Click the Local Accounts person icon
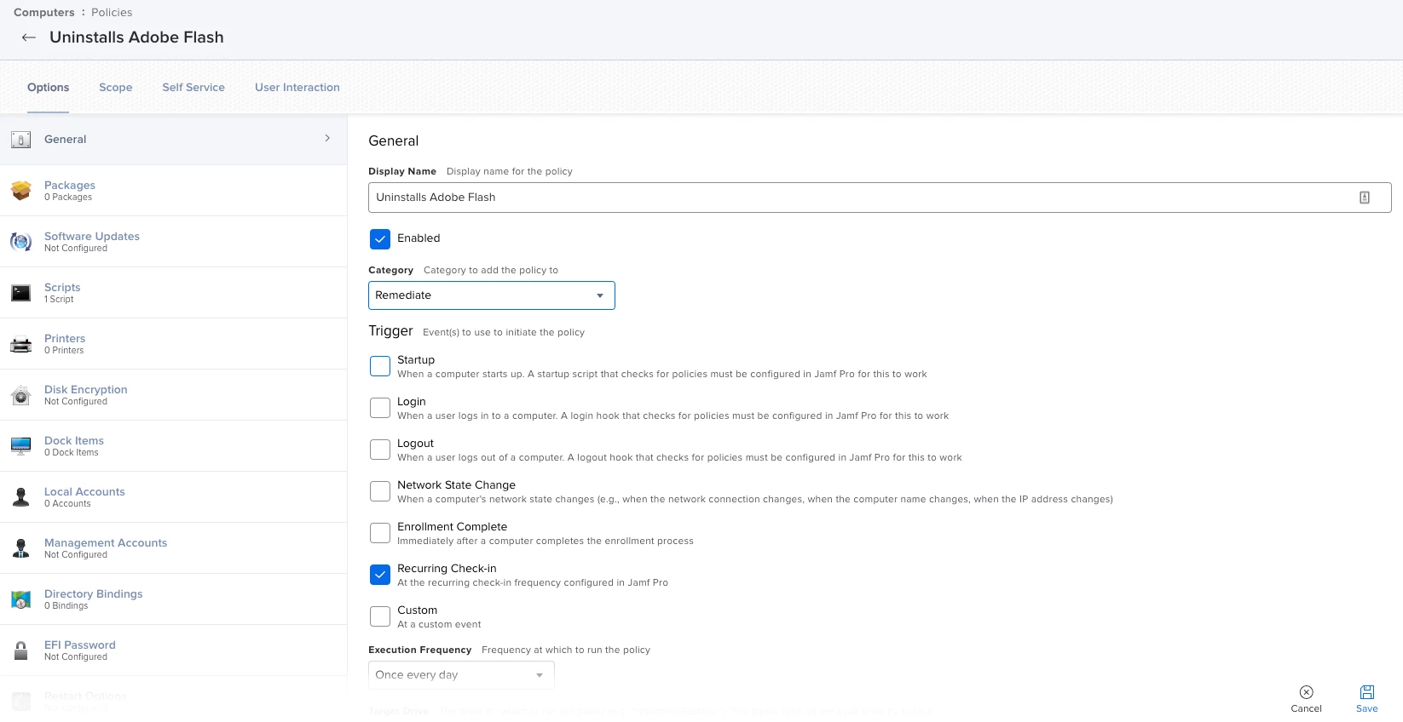This screenshot has height=722, width=1403. 21,497
